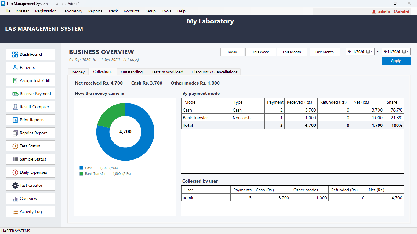Click the Dashboard grid icon
Viewport: 417px width, 234px height.
pyautogui.click(x=15, y=54)
